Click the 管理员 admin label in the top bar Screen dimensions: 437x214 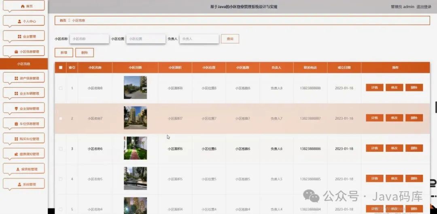coord(403,7)
